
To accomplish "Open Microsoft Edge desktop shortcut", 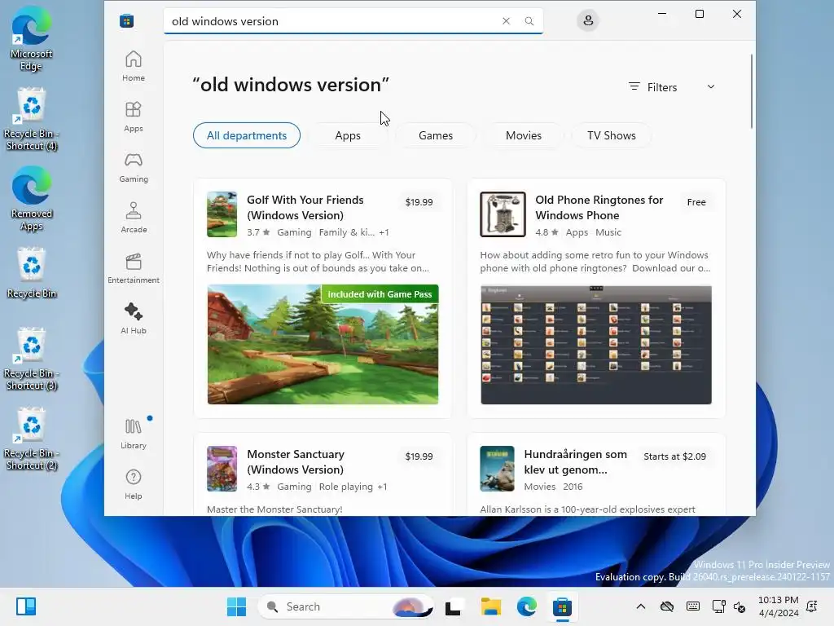I will [32, 39].
